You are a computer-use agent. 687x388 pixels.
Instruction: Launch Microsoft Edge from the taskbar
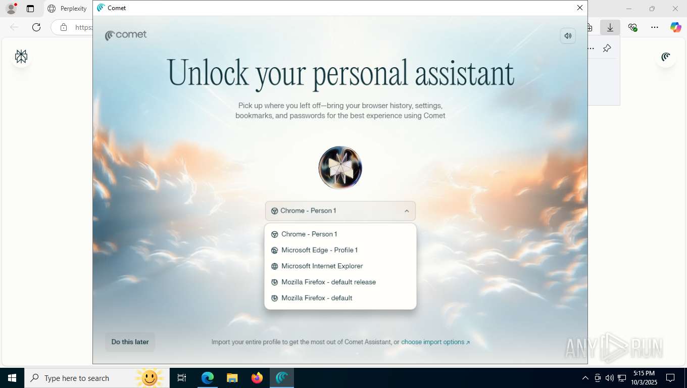click(208, 378)
